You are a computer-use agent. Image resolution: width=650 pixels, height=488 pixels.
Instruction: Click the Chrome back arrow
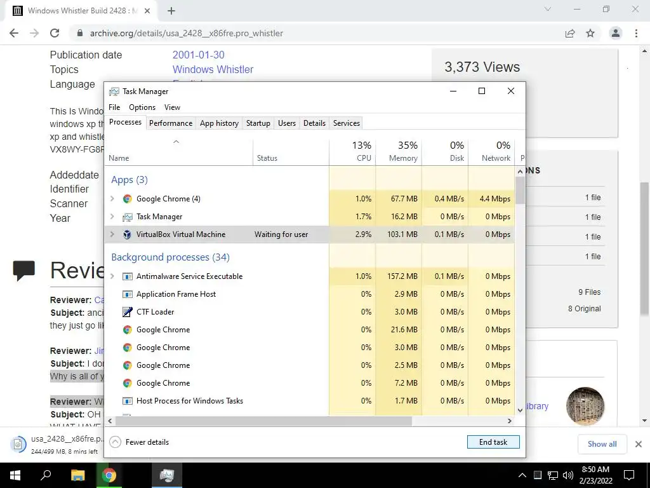(x=14, y=33)
